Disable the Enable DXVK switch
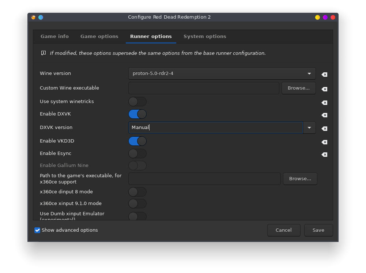This screenshot has width=366, height=273. pos(137,114)
